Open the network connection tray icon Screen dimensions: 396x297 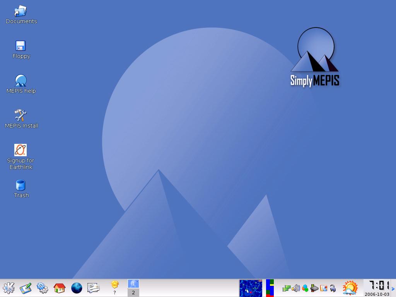286,288
